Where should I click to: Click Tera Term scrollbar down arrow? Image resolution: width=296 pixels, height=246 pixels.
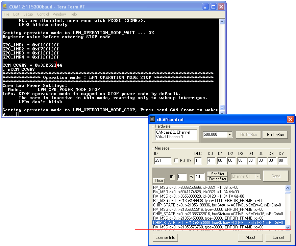click(222, 113)
